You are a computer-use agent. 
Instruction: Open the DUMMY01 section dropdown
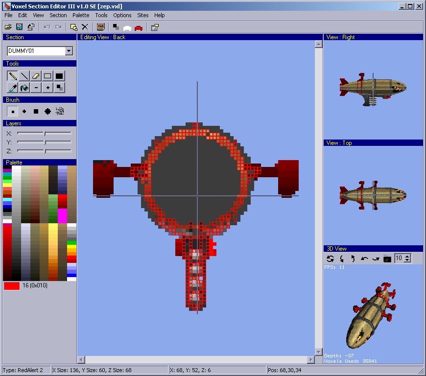69,51
